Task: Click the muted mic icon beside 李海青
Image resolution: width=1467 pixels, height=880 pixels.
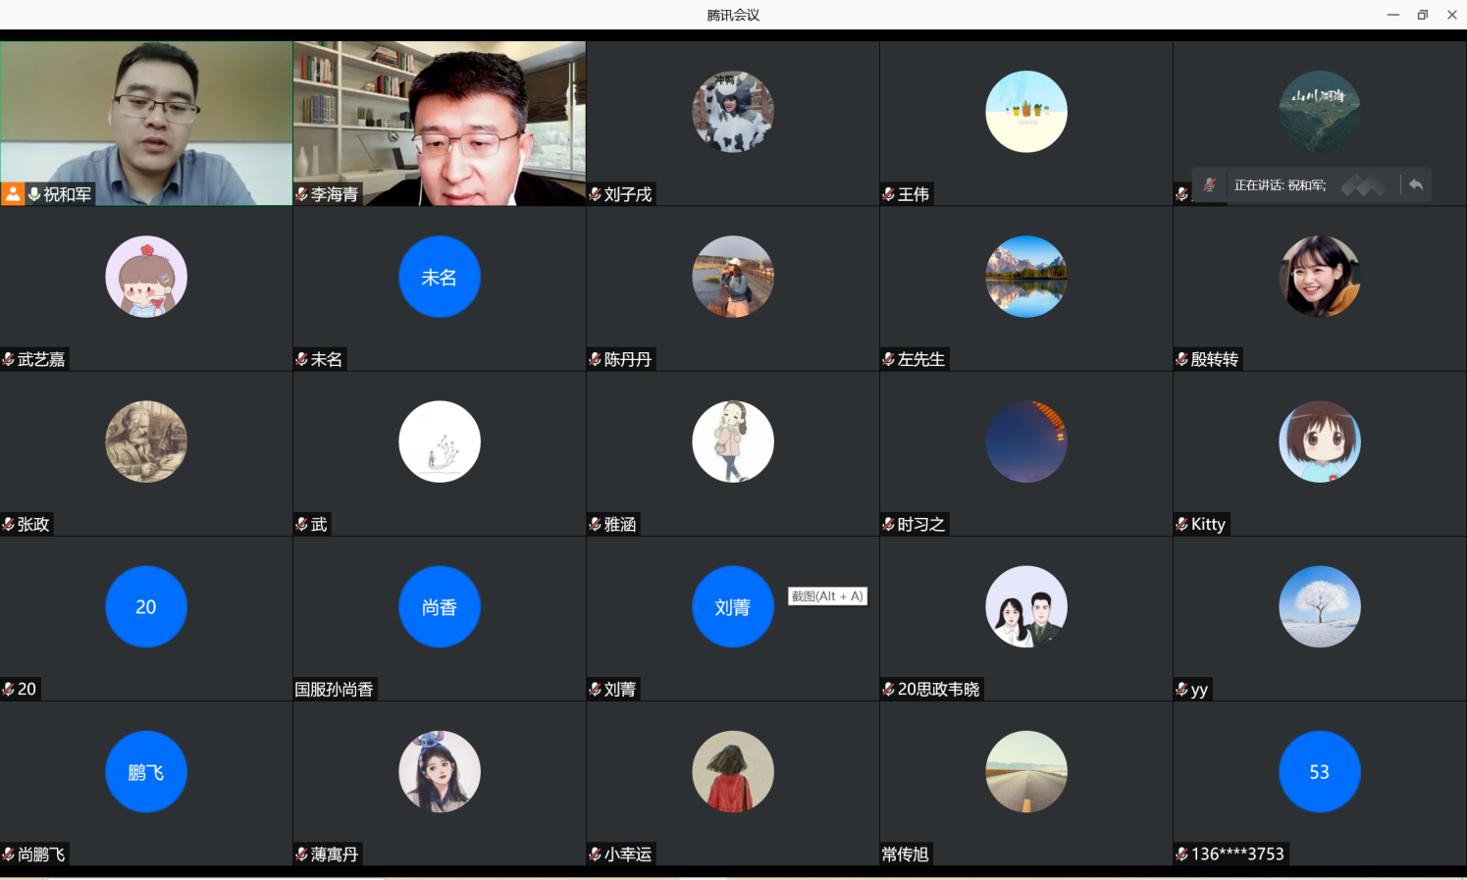Action: 302,194
